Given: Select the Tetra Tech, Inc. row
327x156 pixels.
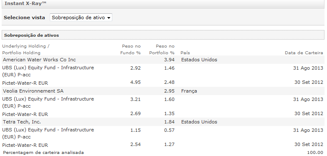Looking at the screenshot, I should click(163, 122).
